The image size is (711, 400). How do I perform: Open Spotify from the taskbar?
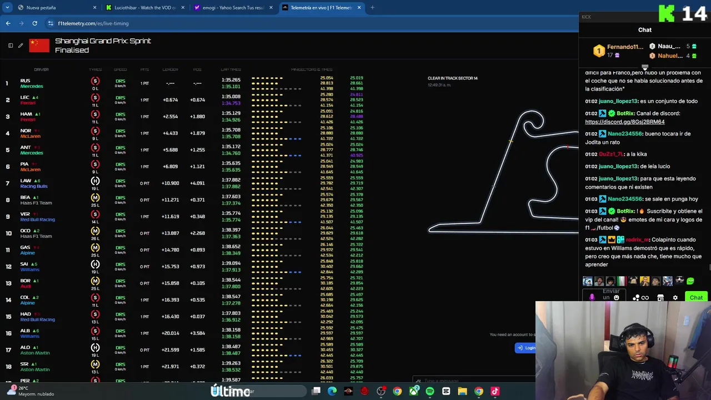tap(430, 391)
